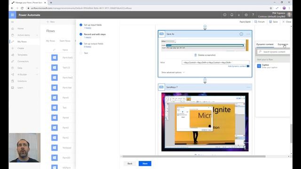Click New in the Flows toolbar
The image size is (301, 169).
(x=51, y=22)
